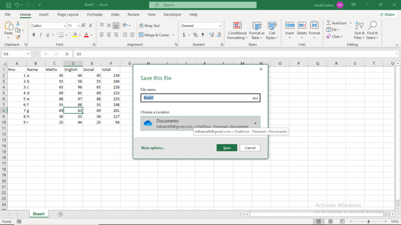Open Conditional Formatting in Styles group
The image size is (401, 225).
coord(238,31)
